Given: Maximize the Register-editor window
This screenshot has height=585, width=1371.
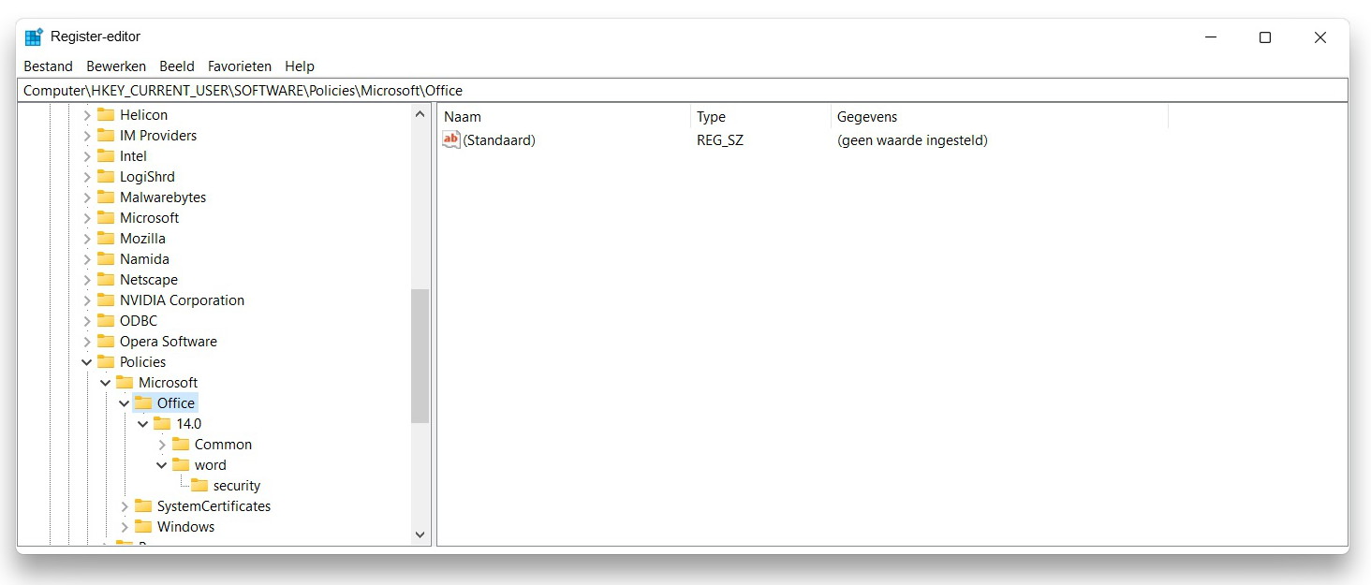Looking at the screenshot, I should coord(1265,37).
